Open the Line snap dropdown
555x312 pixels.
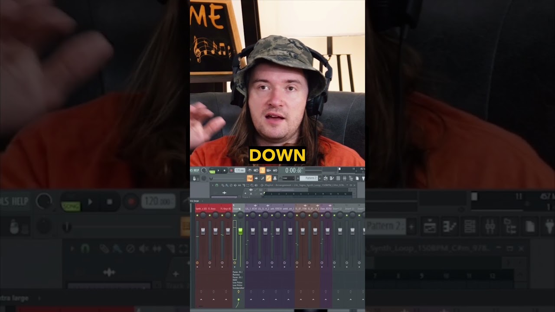click(288, 179)
